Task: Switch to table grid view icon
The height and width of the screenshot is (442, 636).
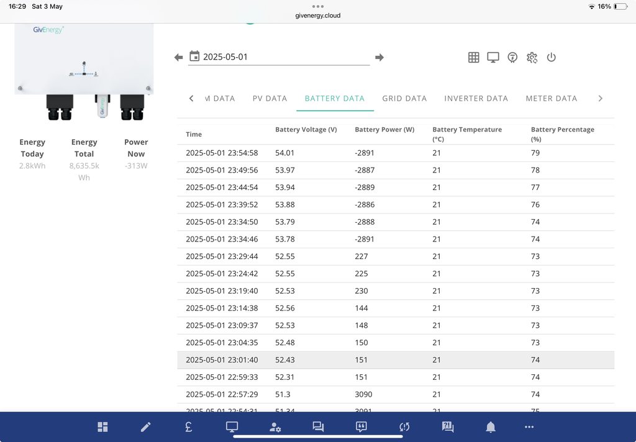Action: click(x=473, y=57)
